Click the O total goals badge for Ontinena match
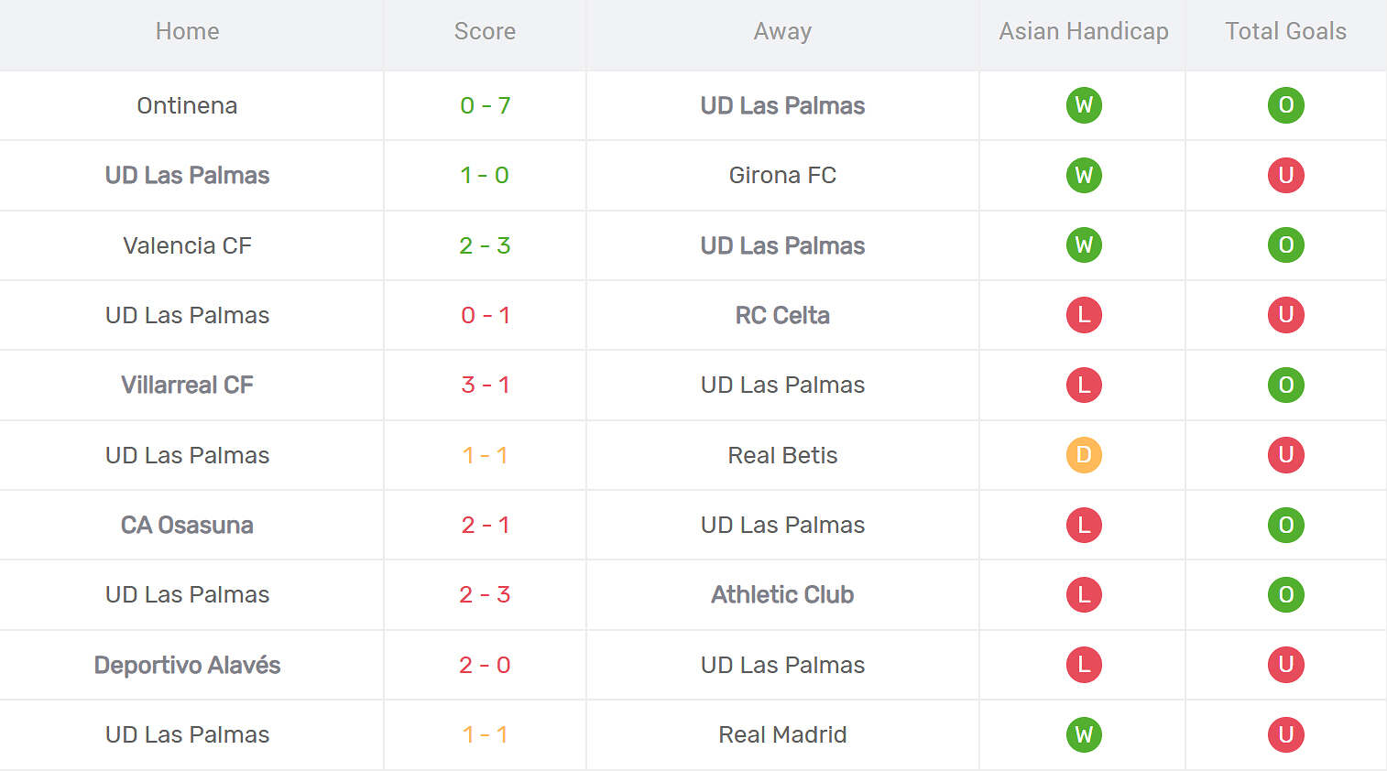Image resolution: width=1387 pixels, height=771 pixels. [1285, 105]
